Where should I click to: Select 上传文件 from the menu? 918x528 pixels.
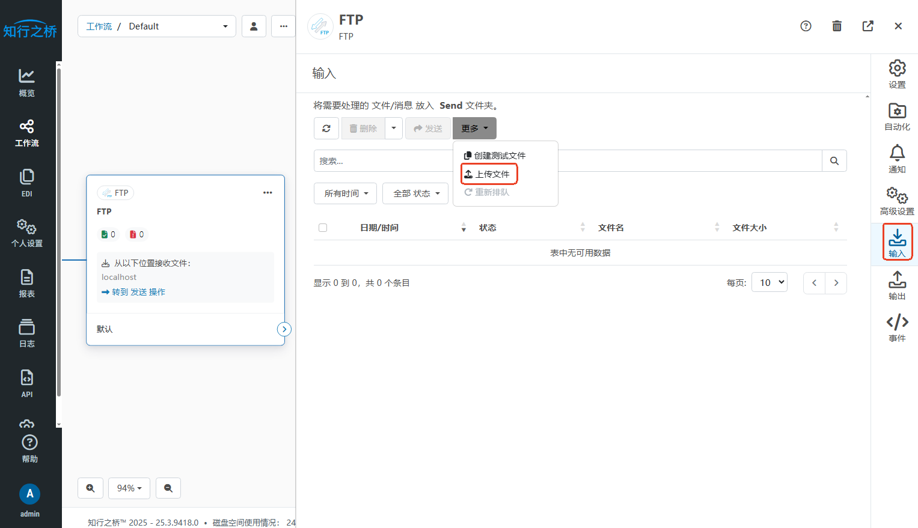489,174
